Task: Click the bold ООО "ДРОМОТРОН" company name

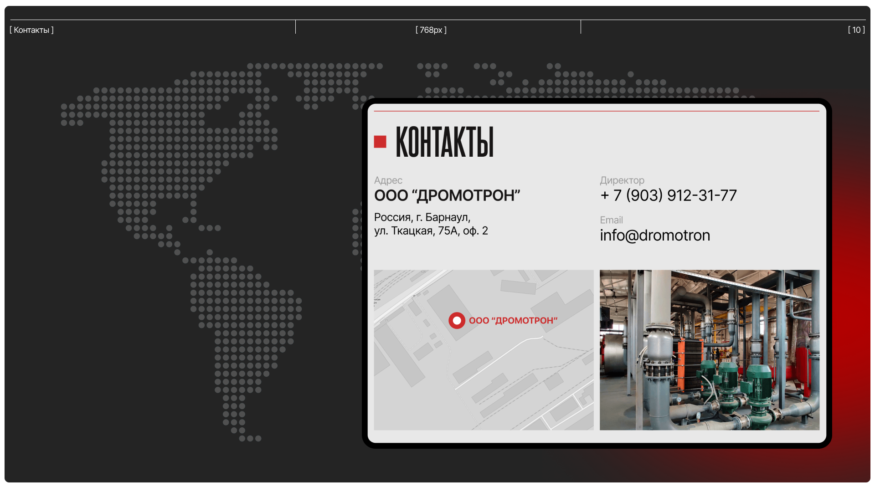Action: click(x=447, y=196)
